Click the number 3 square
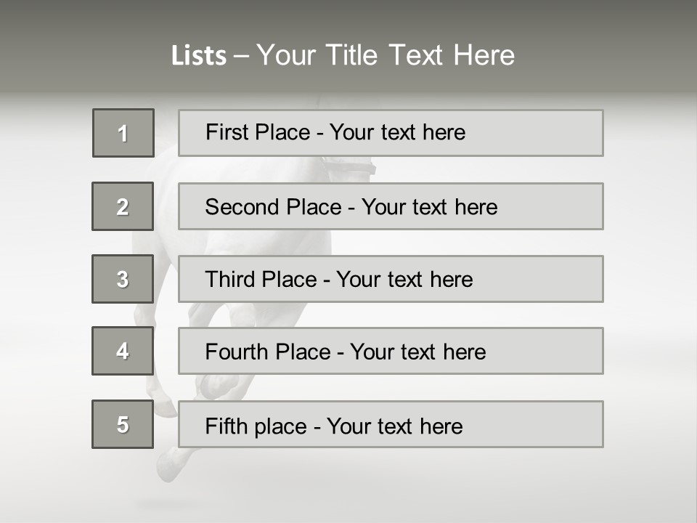The image size is (697, 523). point(123,279)
